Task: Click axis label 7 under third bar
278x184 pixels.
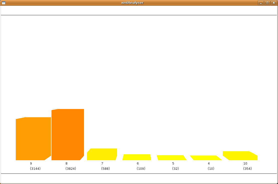Action: tap(102, 163)
